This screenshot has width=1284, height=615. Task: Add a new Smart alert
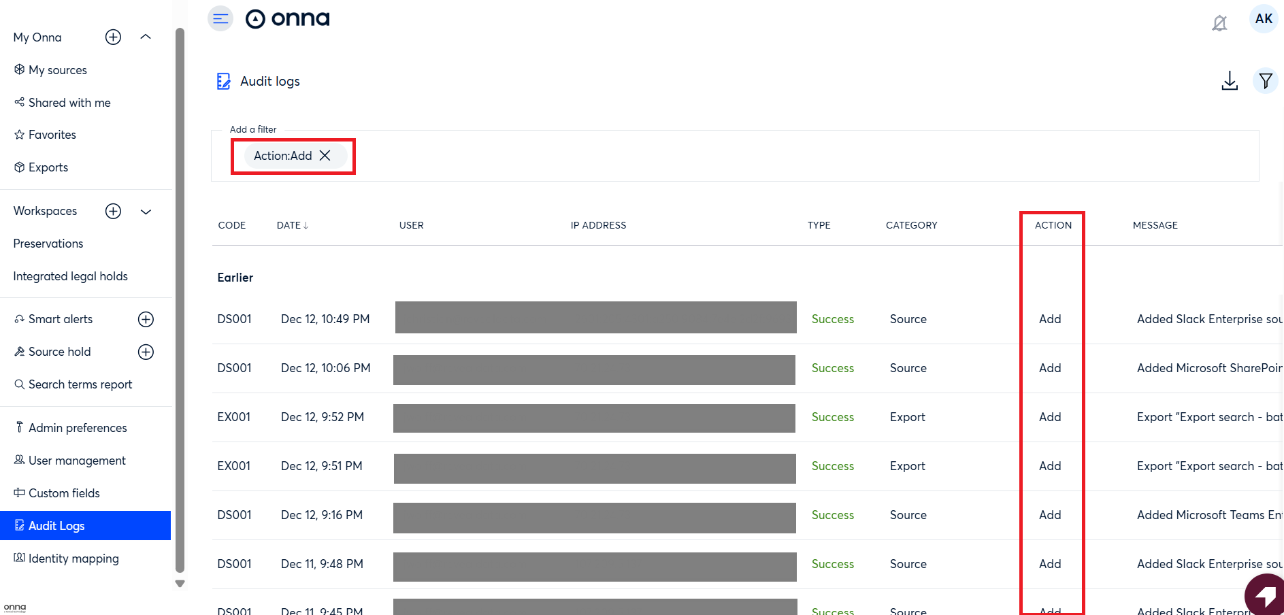pos(146,319)
